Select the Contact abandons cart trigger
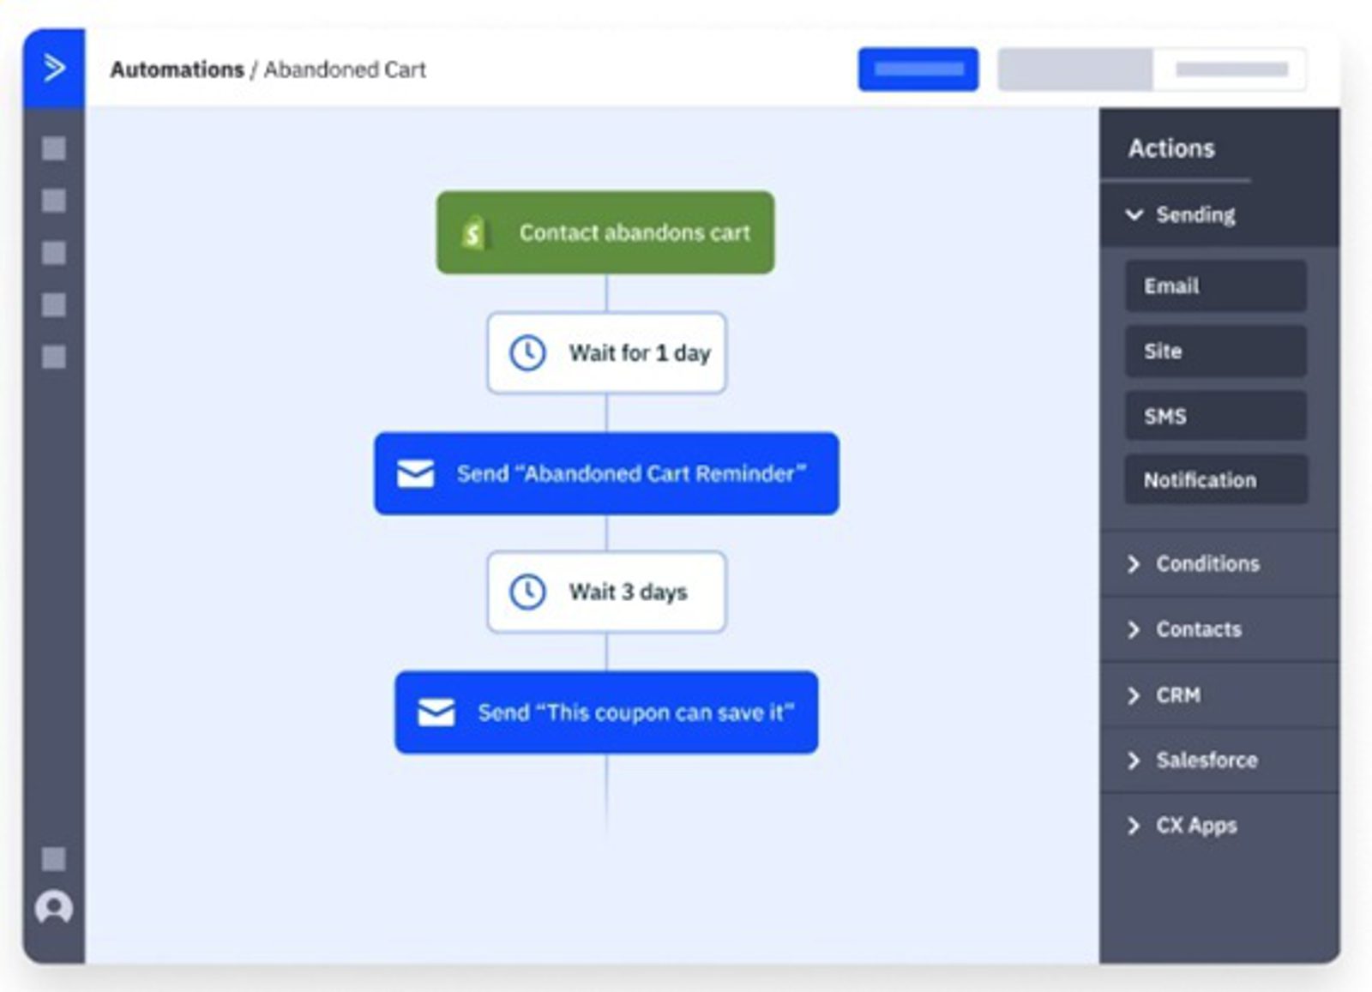 coord(605,232)
